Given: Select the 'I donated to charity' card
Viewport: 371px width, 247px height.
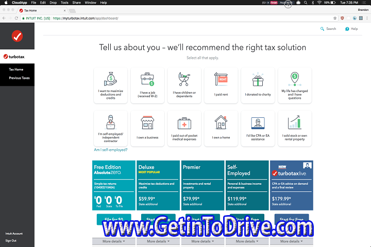Looking at the screenshot, I should click(258, 85).
